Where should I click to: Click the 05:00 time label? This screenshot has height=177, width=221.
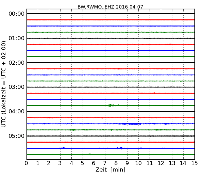pos(17,136)
